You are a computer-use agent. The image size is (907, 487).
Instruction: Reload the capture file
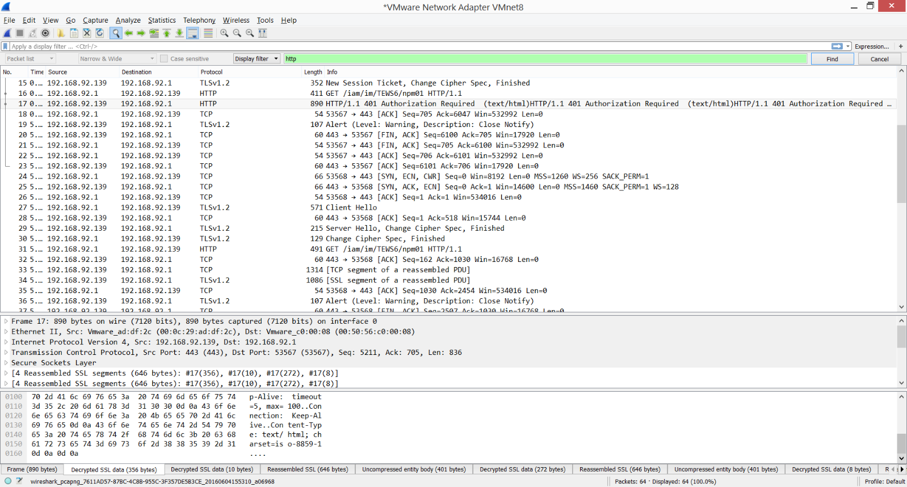point(100,33)
